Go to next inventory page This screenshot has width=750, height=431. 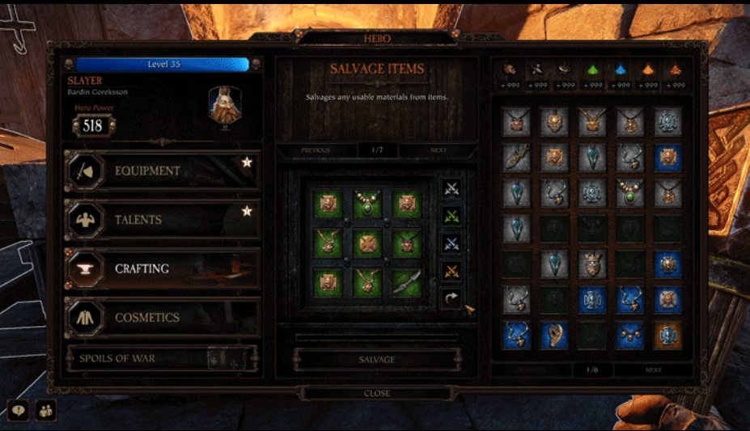coord(653,370)
